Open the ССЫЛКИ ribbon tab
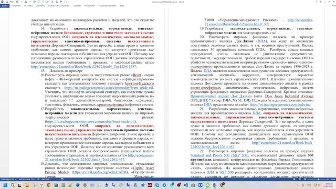 [77, 6]
